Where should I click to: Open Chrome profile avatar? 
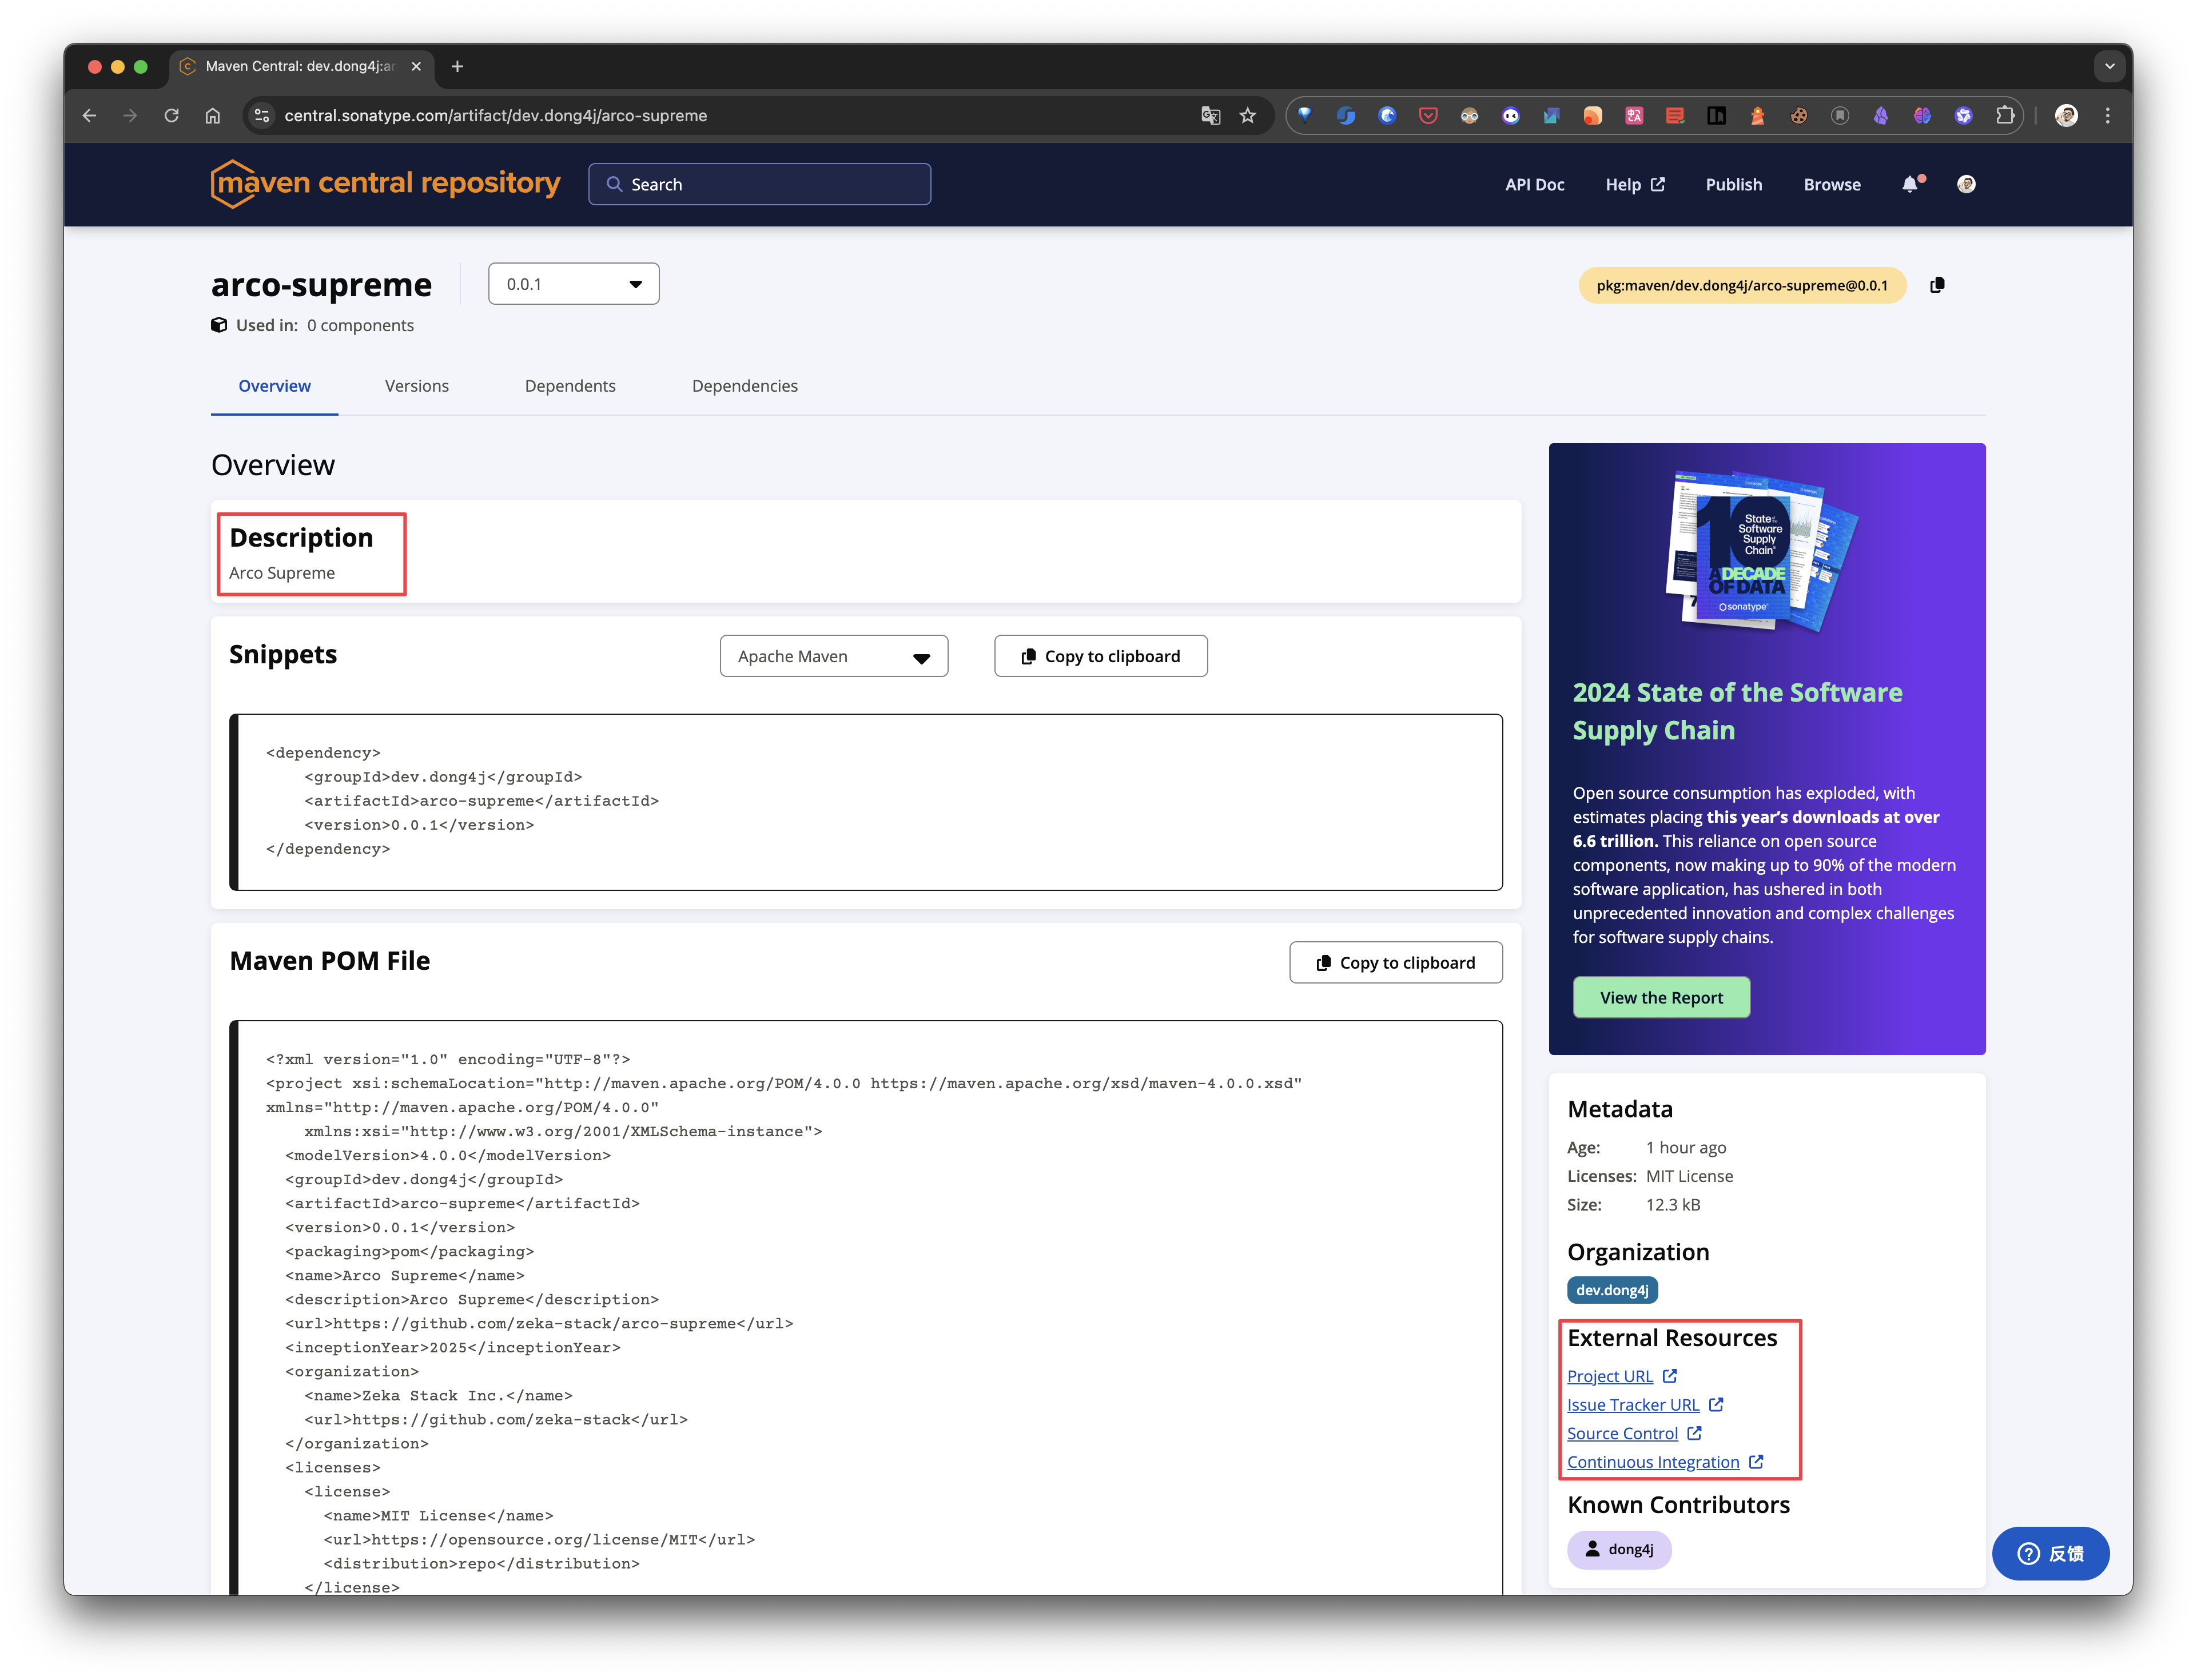point(2066,116)
